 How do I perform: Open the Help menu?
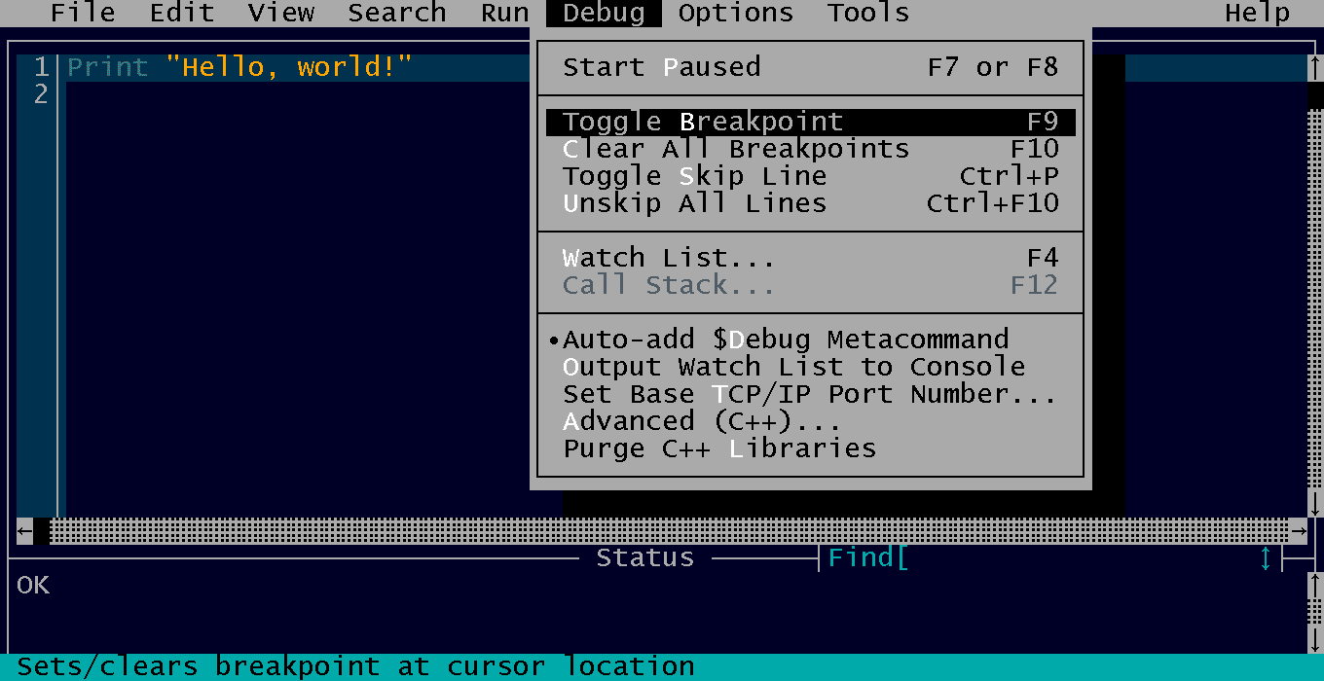[x=1257, y=13]
